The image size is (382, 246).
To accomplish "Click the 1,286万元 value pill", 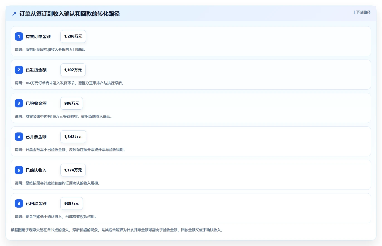I will [x=73, y=36].
